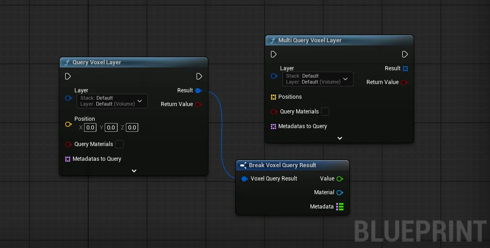Click the Result array pin on Multi Query node
The image size is (490, 248).
pyautogui.click(x=405, y=68)
